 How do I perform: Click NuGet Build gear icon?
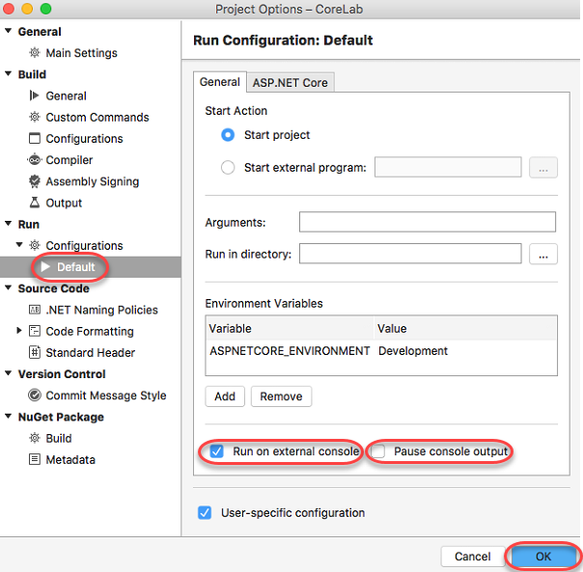35,438
